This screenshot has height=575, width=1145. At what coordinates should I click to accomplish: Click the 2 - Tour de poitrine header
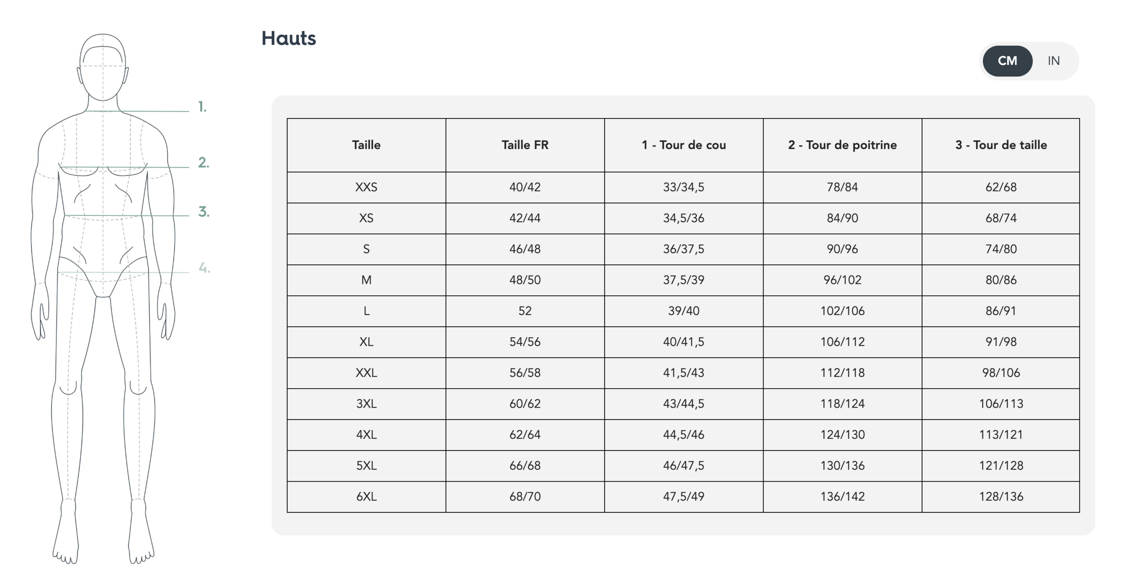[x=842, y=145]
